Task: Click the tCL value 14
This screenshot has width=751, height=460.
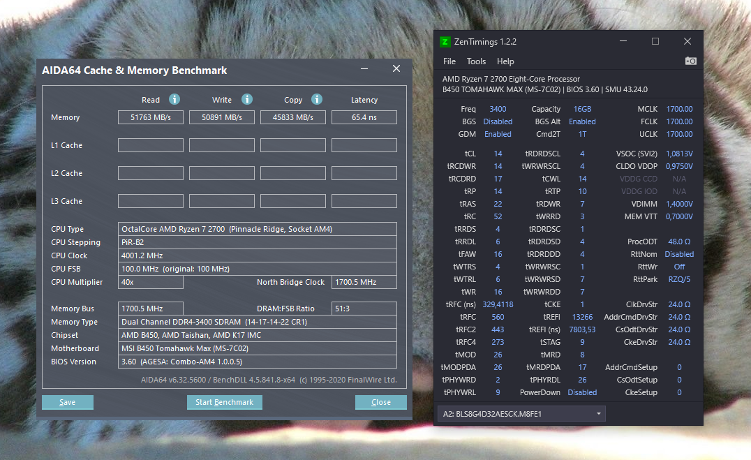Action: [x=498, y=154]
